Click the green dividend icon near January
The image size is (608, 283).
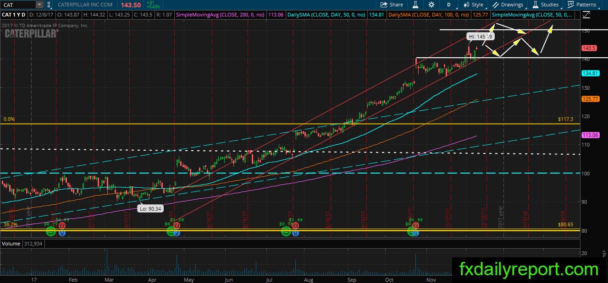pos(51,232)
